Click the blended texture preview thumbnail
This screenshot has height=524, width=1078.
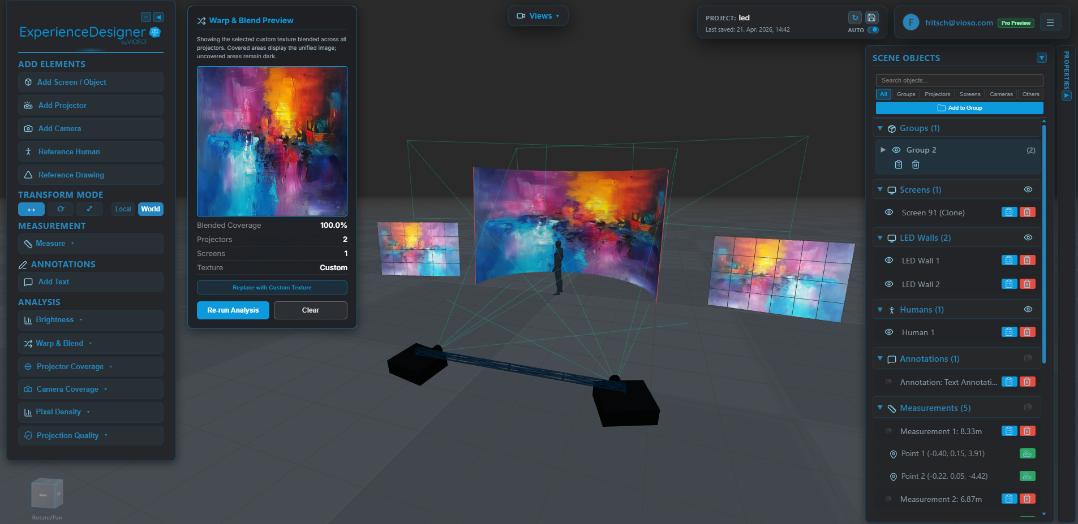click(x=272, y=141)
